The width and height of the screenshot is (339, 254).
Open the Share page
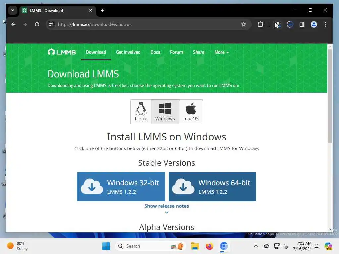[x=199, y=52]
